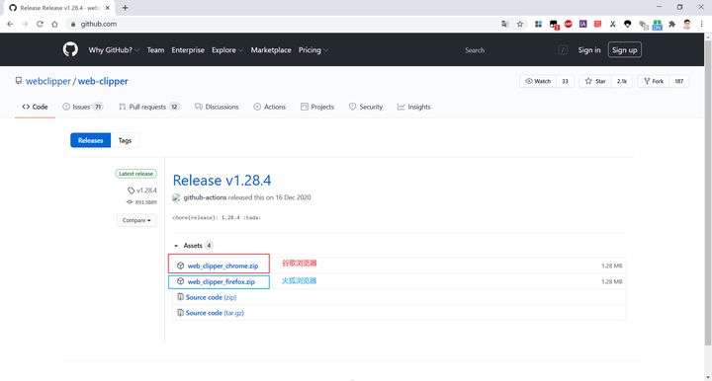The image size is (712, 381).
Task: Click the Sign in link
Action: (x=589, y=50)
